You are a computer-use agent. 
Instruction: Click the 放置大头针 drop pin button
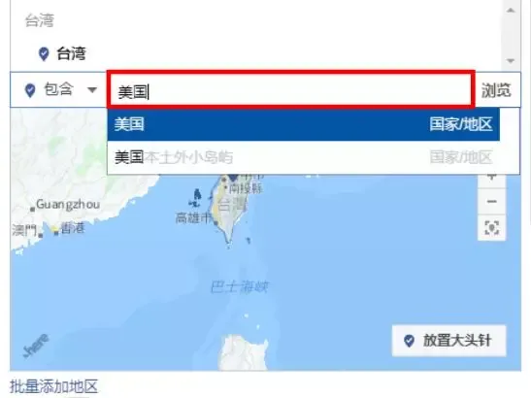(449, 341)
